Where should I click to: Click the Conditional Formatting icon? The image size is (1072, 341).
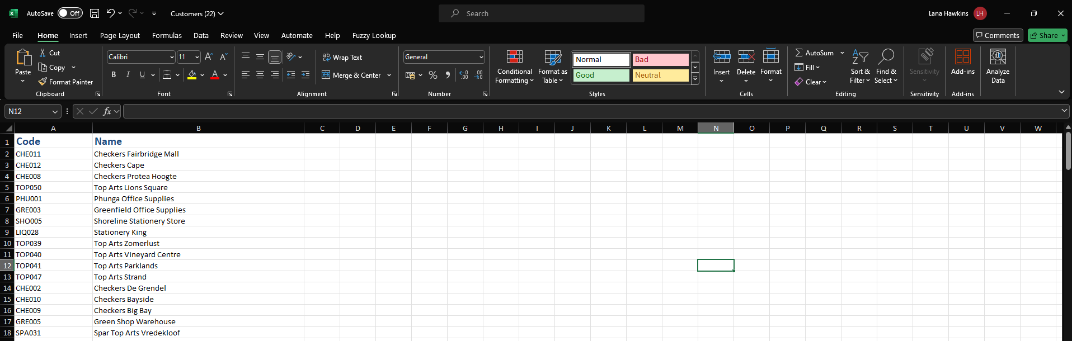tap(514, 57)
